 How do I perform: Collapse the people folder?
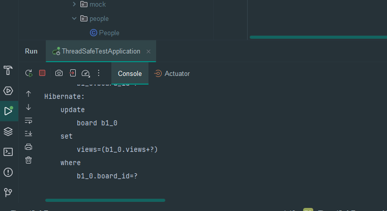[74, 19]
